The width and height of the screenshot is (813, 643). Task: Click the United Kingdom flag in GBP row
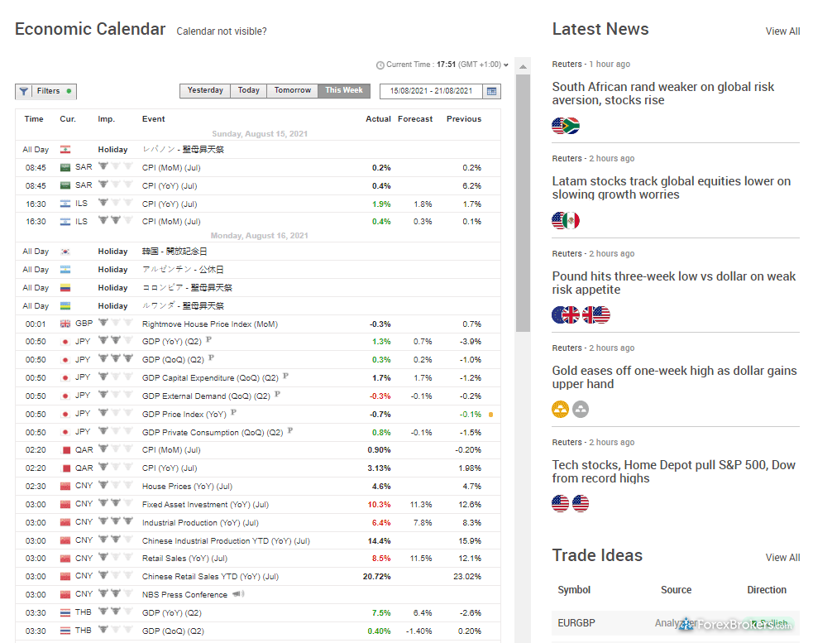tap(65, 324)
